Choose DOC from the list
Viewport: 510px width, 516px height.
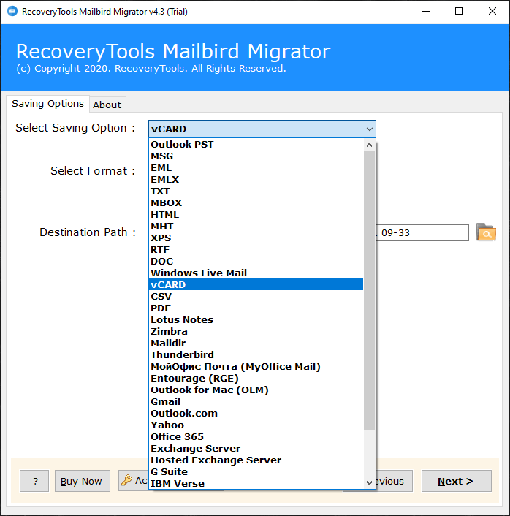(256, 262)
